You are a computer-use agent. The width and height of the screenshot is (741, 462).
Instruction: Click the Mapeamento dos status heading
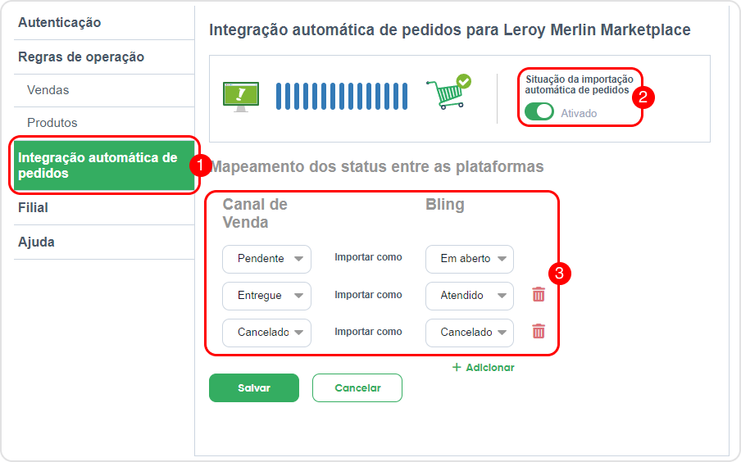pyautogui.click(x=377, y=167)
